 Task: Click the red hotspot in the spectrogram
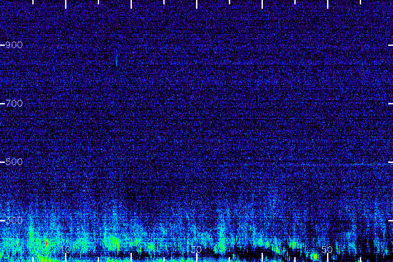coord(47,243)
